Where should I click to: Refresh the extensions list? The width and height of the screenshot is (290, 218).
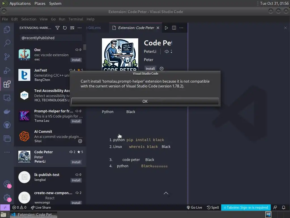pyautogui.click(x=65, y=28)
